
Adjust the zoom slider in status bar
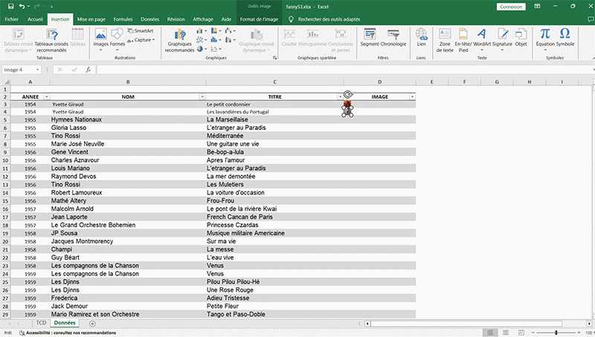(556, 333)
